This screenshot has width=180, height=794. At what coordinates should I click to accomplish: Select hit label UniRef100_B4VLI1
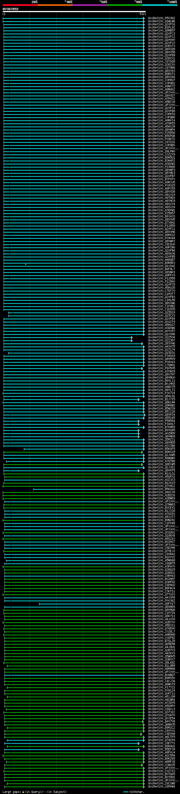coord(161,381)
